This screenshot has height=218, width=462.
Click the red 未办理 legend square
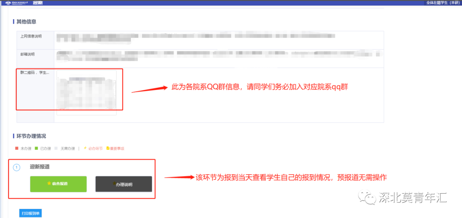click(17, 148)
